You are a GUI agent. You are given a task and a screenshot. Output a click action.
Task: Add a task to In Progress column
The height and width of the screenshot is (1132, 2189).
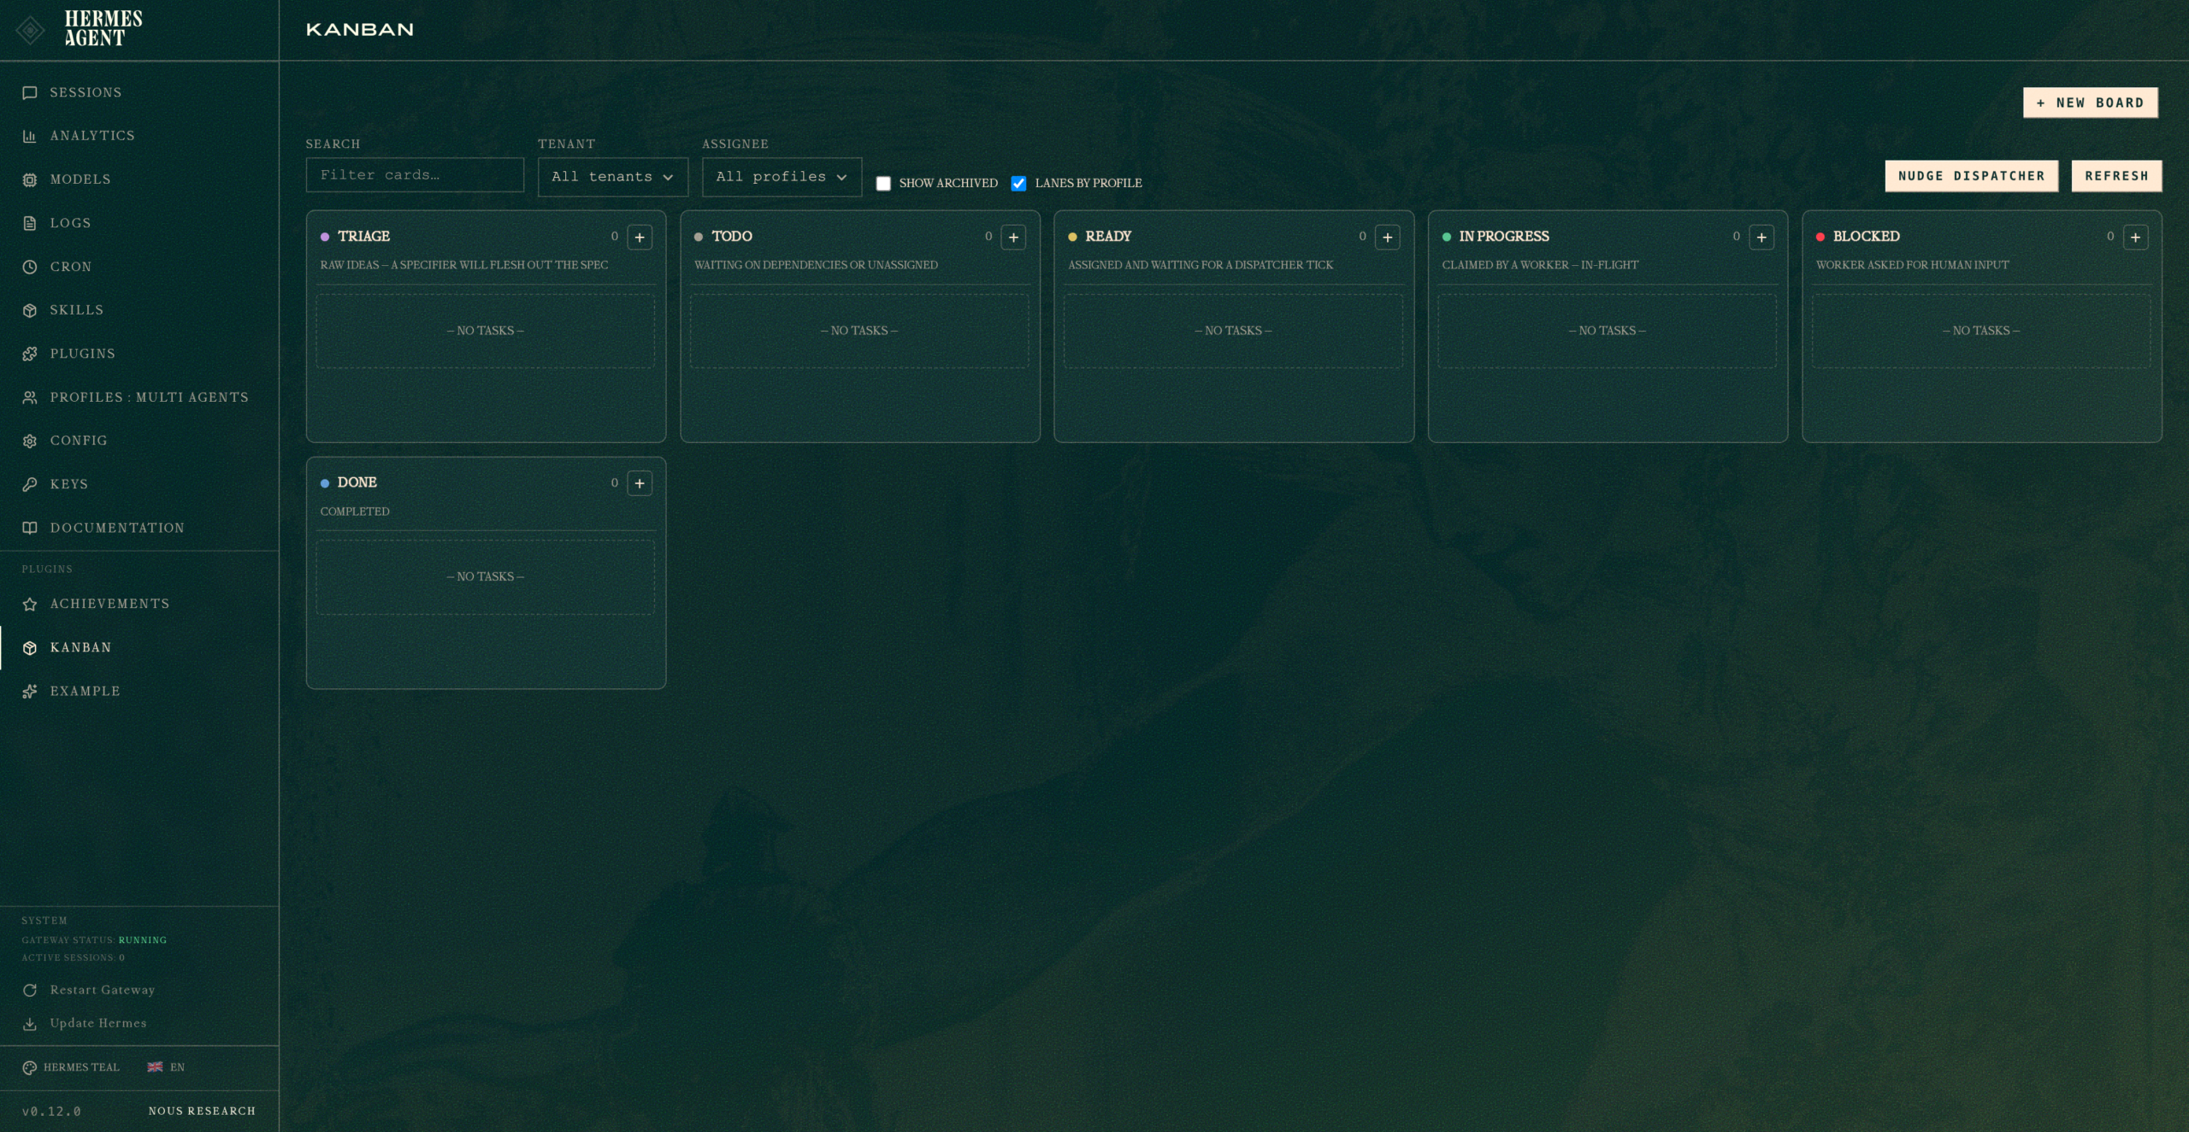1761,237
